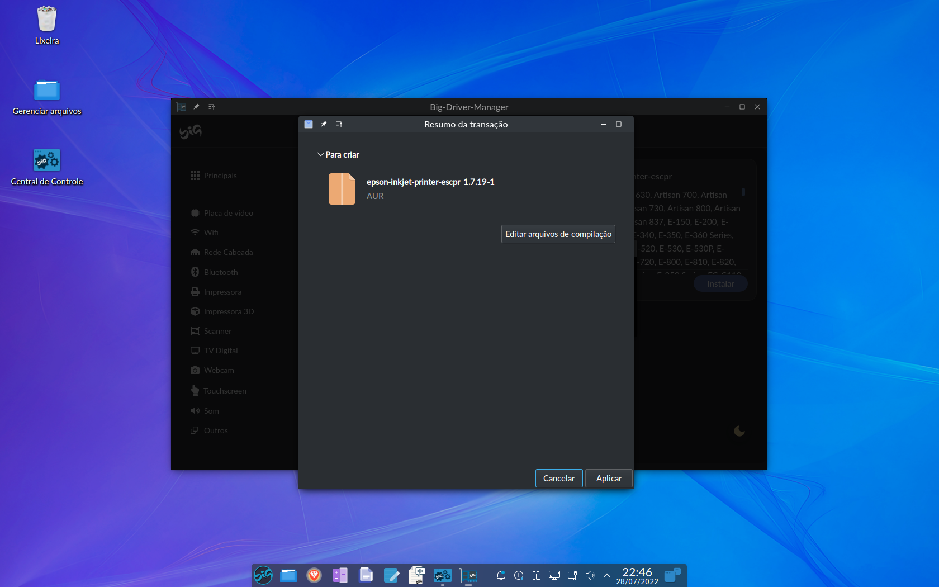Open the audio document icon in taskbar
The image size is (939, 587).
[417, 575]
